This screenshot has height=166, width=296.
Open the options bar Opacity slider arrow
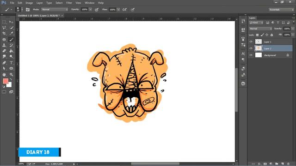(91, 9)
